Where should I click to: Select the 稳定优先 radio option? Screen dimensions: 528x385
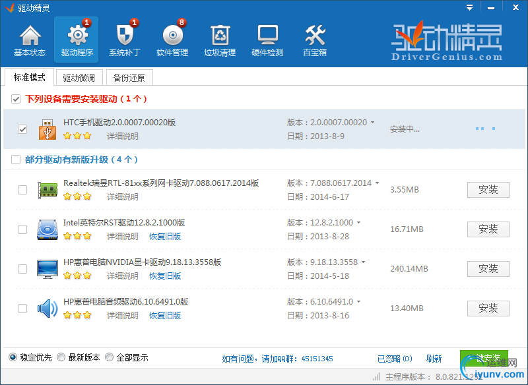coord(13,357)
